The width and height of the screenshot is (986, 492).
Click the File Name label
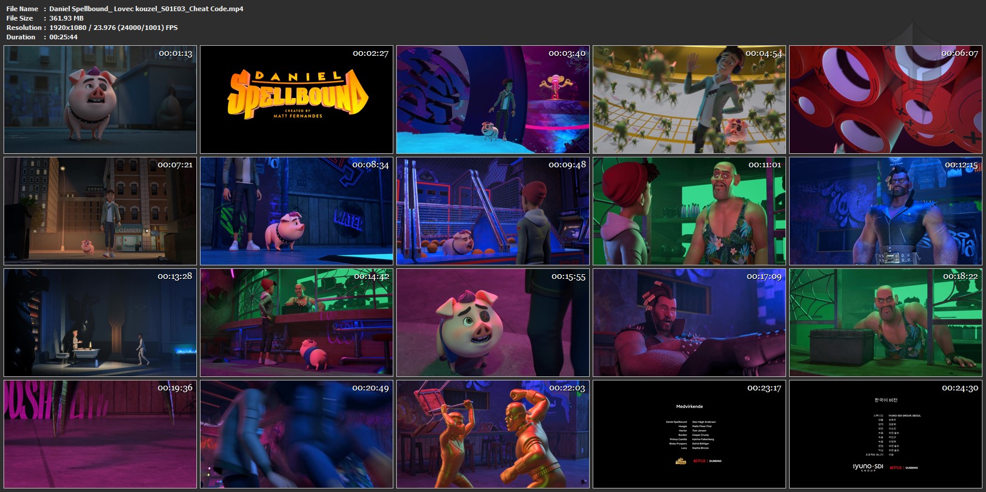(x=22, y=9)
